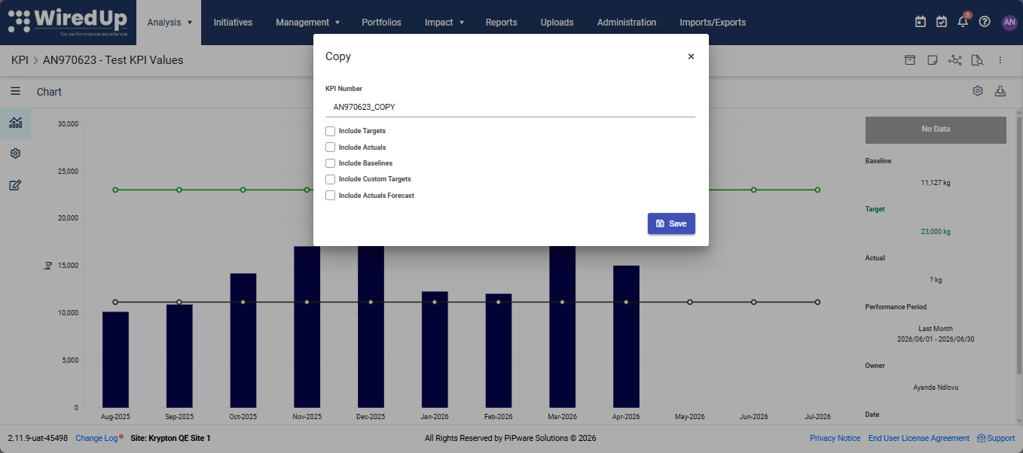
Task: Click the Apr-2026 bar in chart
Action: (626, 336)
